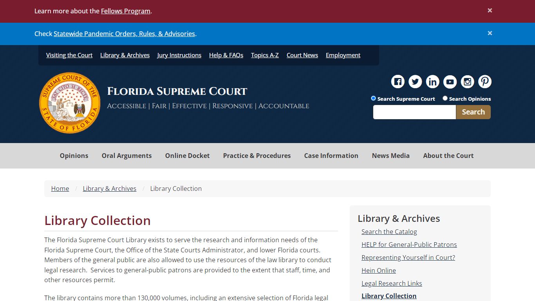
Task: Go to Visiting the Court
Action: tap(69, 55)
